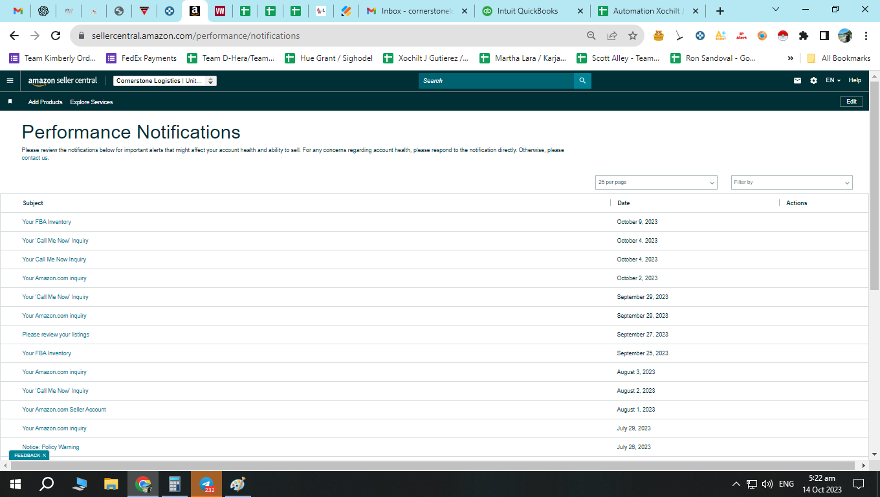Viewport: 880px width, 497px height.
Task: Click the contact us link
Action: point(35,158)
